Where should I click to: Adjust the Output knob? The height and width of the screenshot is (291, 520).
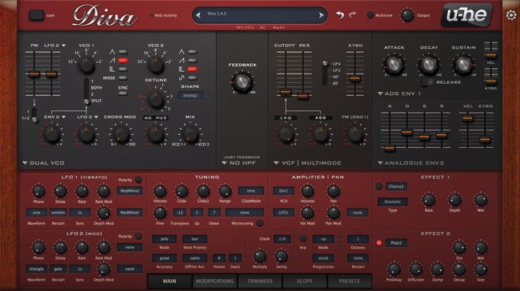pos(407,15)
